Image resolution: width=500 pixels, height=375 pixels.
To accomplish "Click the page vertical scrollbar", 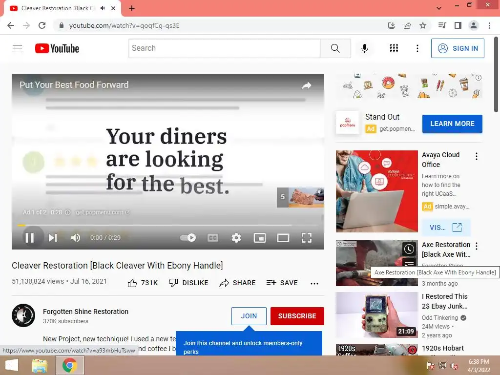I will point(496,75).
